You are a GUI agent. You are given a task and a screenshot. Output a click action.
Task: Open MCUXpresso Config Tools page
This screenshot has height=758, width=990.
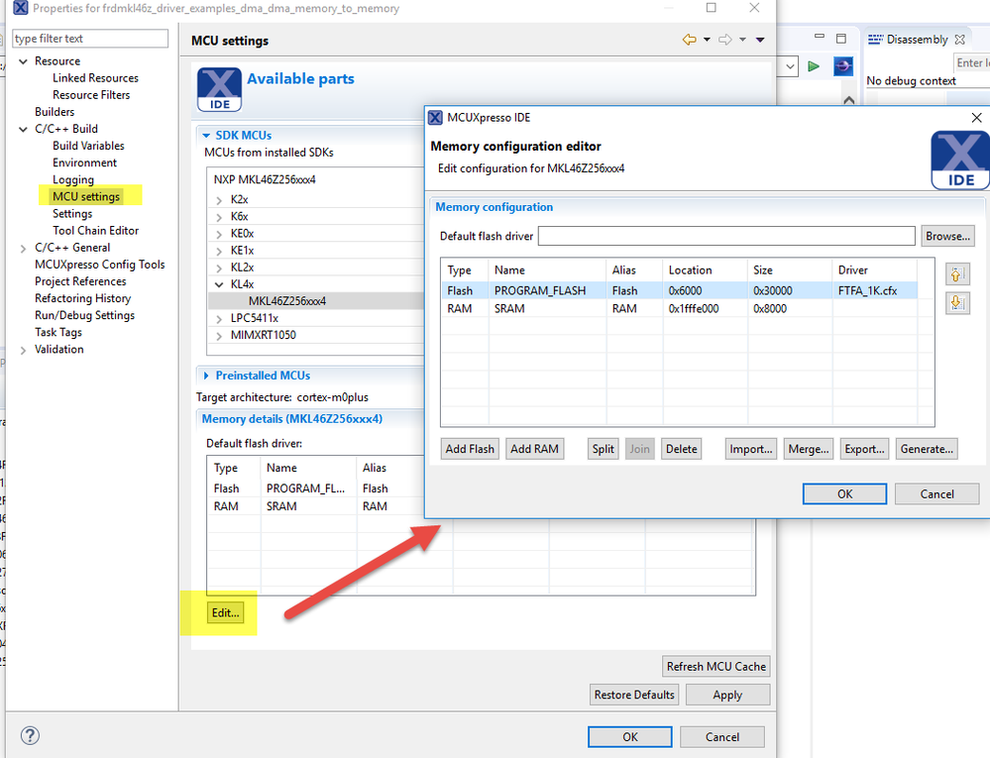pyautogui.click(x=100, y=265)
